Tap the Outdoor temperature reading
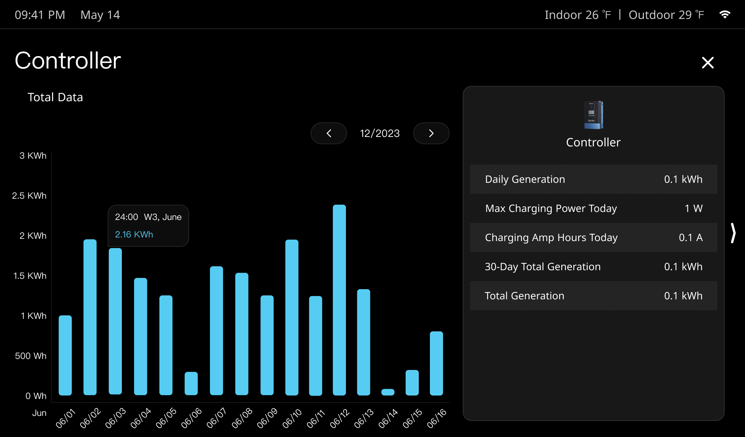This screenshot has width=745, height=437. coord(666,15)
